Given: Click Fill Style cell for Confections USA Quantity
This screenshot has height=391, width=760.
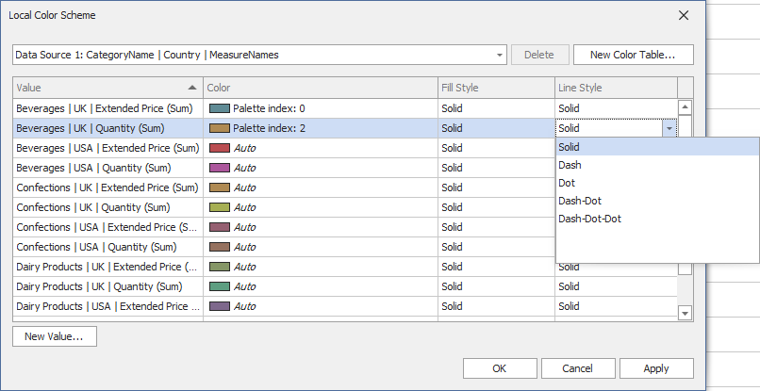Looking at the screenshot, I should 496,247.
